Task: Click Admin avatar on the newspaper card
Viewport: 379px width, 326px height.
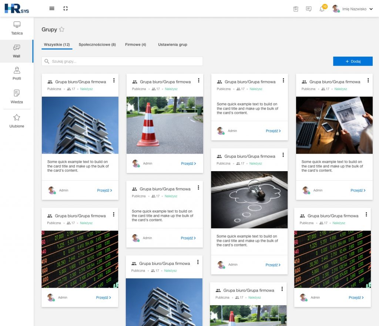Action: pyautogui.click(x=306, y=190)
